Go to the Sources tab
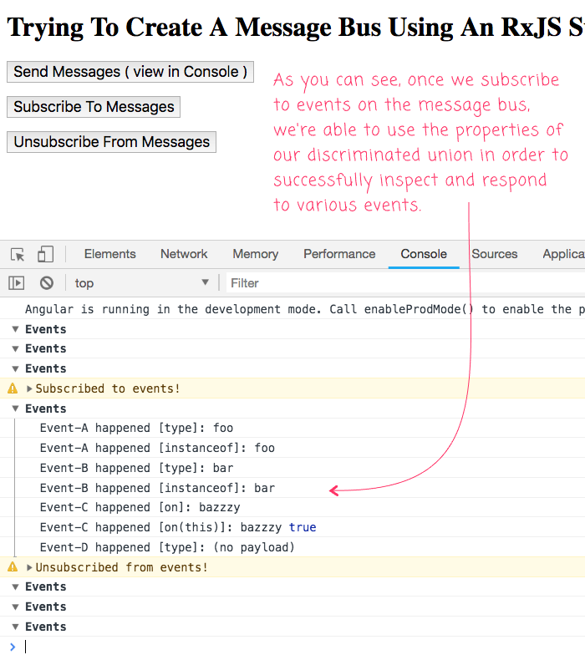The width and height of the screenshot is (585, 660). coord(494,254)
